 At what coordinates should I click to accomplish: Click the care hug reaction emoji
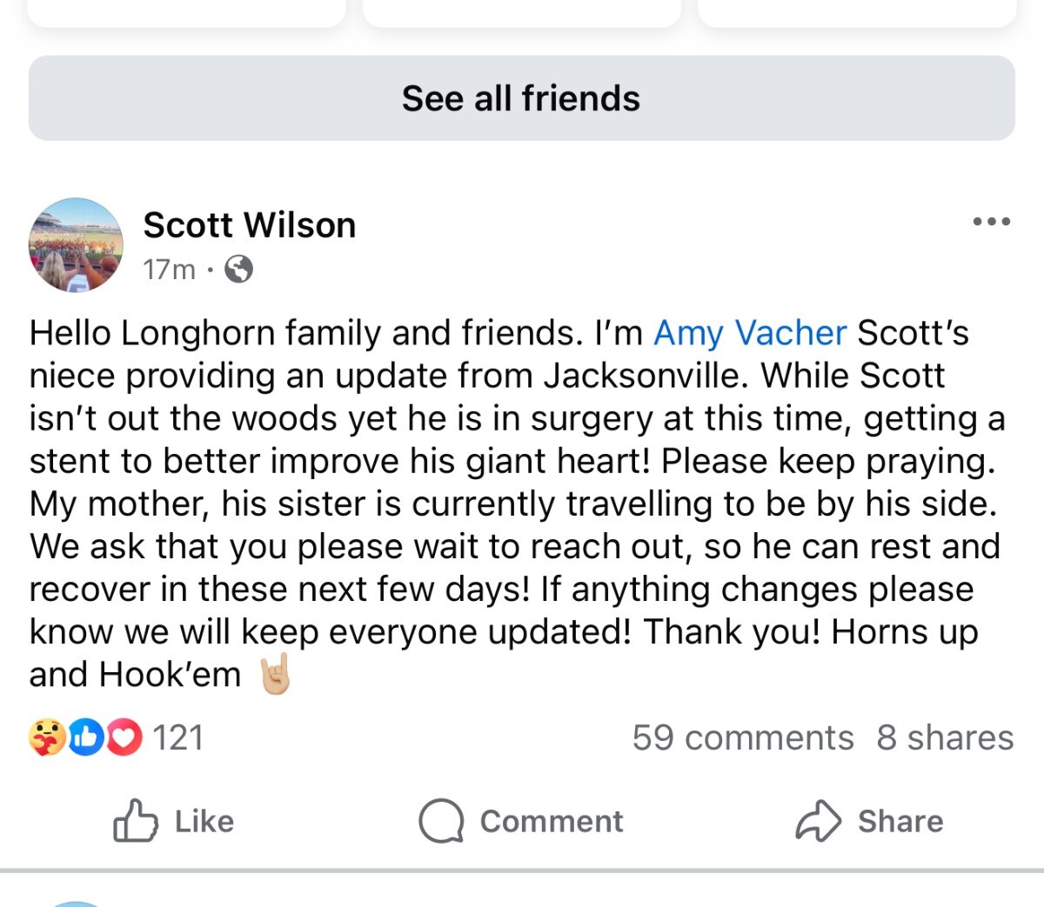[47, 737]
